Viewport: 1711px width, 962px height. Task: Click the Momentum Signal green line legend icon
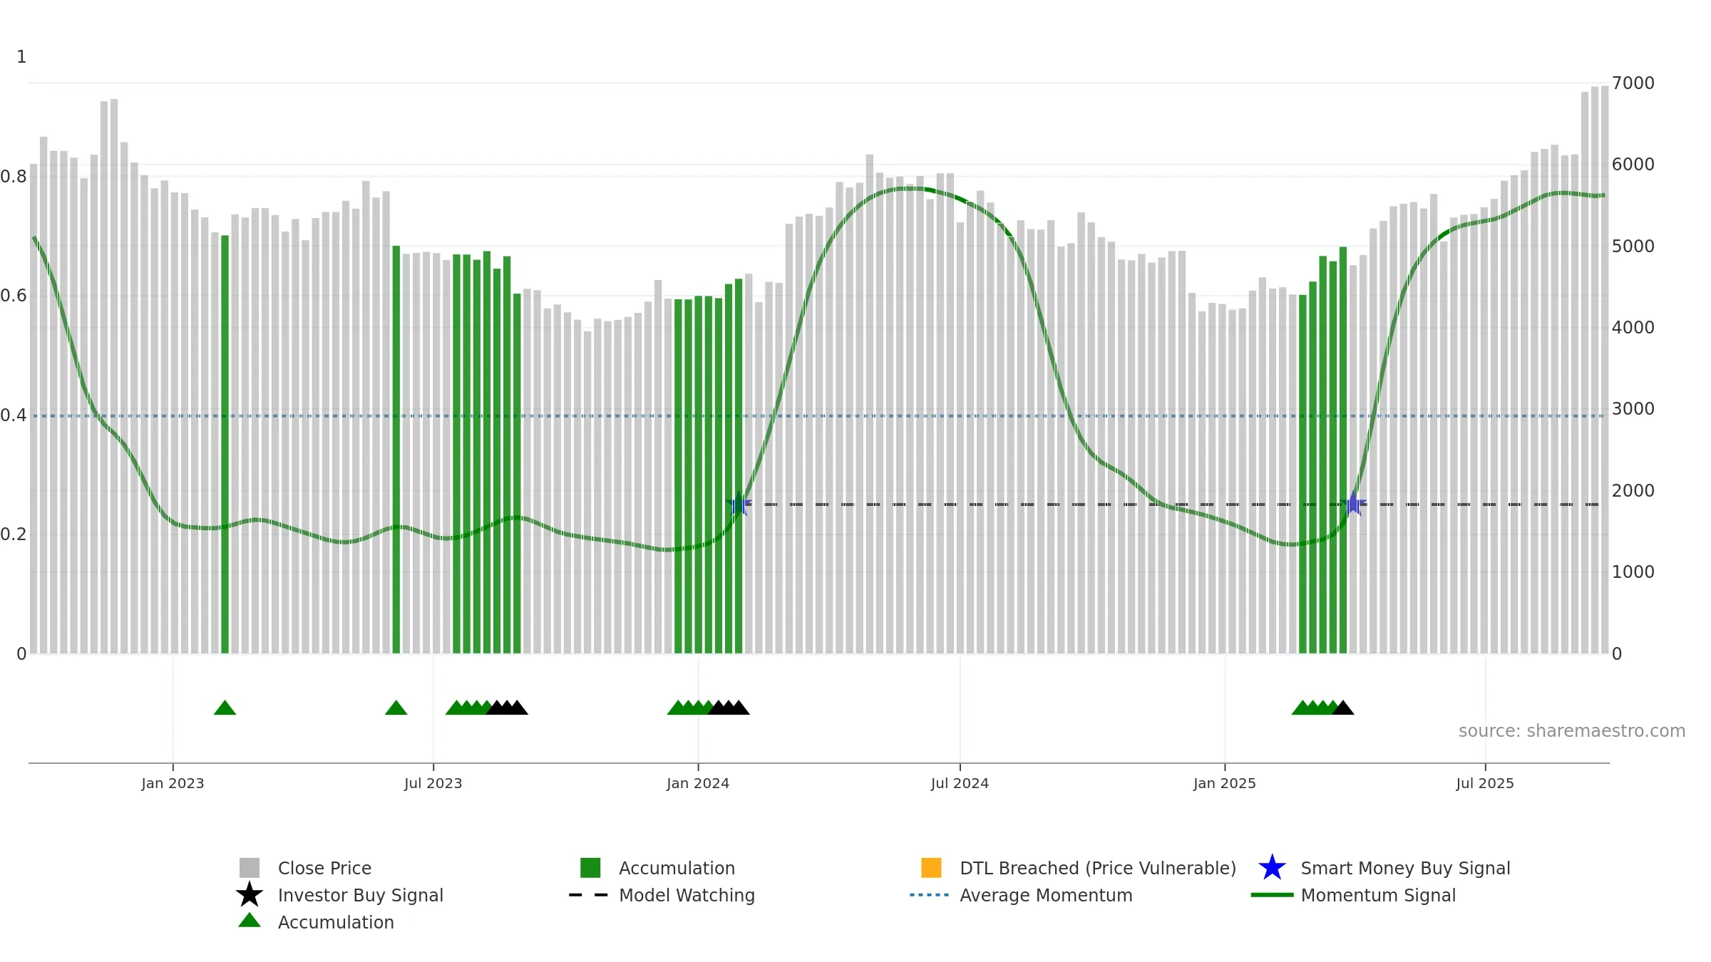1272,895
